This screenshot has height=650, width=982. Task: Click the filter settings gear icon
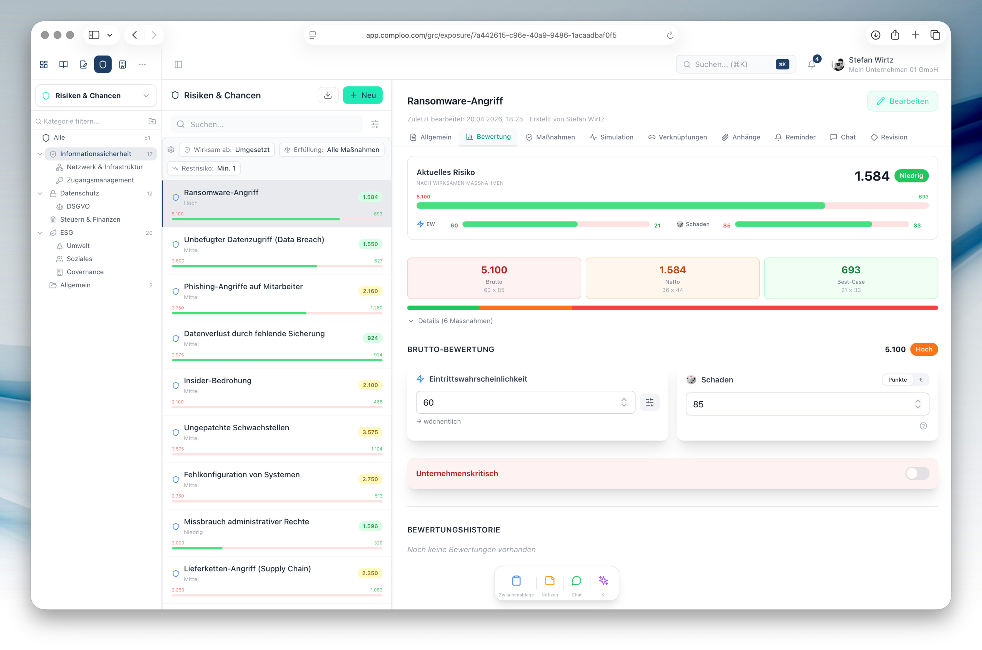171,150
